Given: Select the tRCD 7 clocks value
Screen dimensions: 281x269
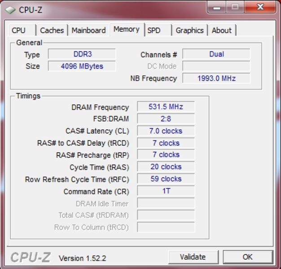Looking at the screenshot, I should [x=166, y=143].
